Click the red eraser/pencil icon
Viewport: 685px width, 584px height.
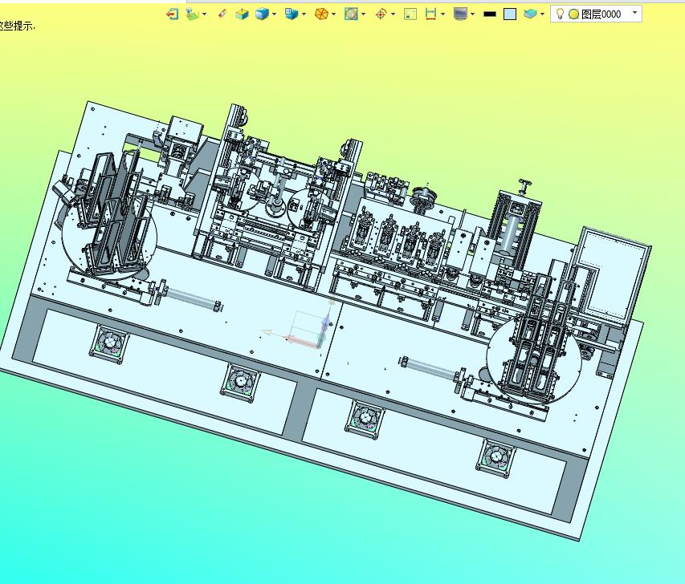222,14
